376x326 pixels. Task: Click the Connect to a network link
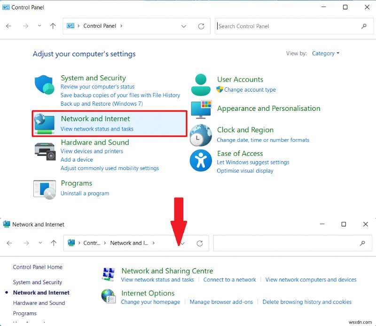pyautogui.click(x=229, y=280)
